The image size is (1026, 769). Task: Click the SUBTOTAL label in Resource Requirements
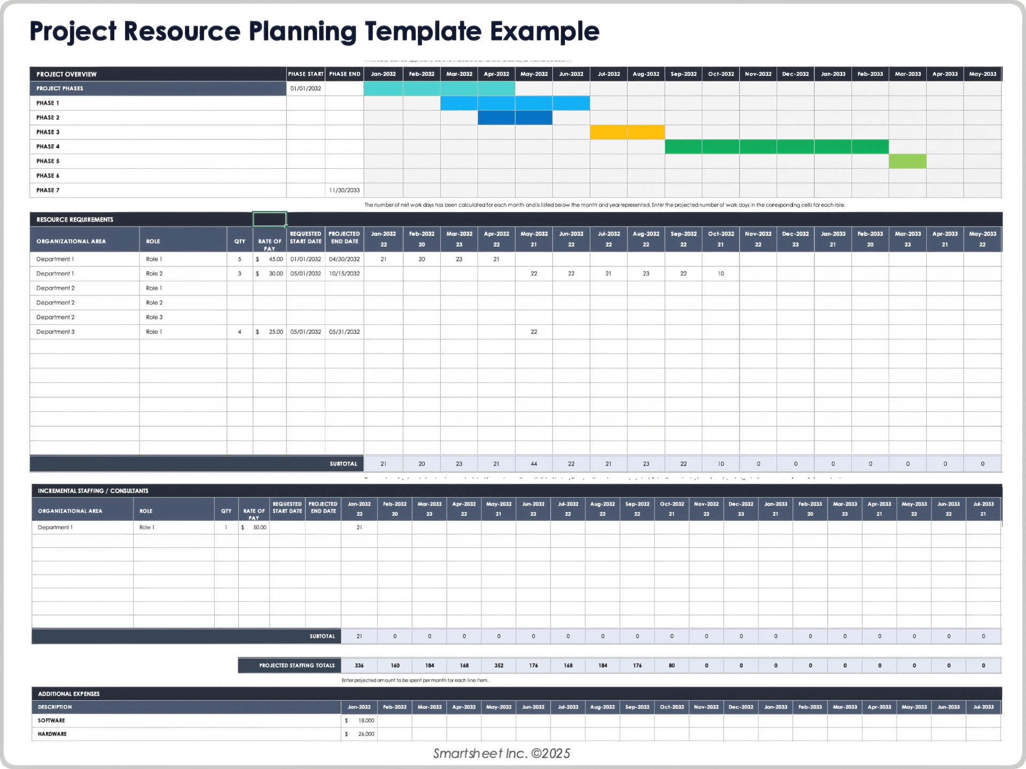point(344,464)
